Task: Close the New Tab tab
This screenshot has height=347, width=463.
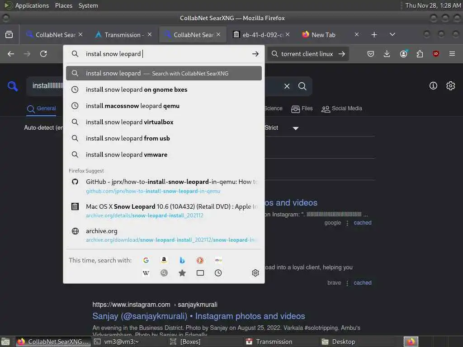Action: 357,34
